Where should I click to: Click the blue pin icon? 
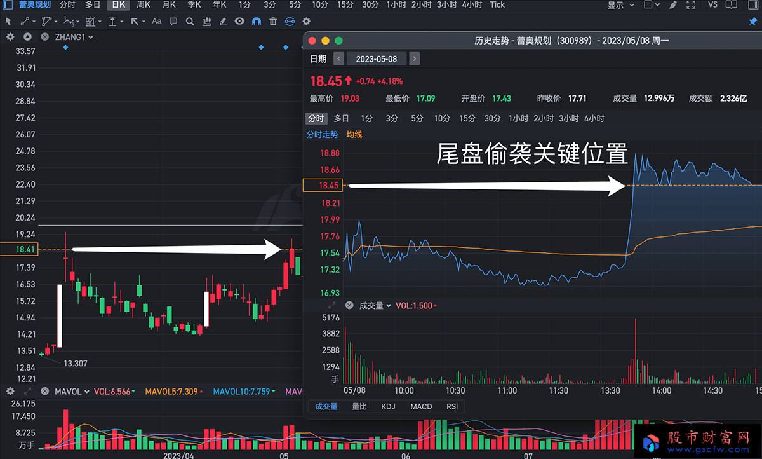coord(753,21)
